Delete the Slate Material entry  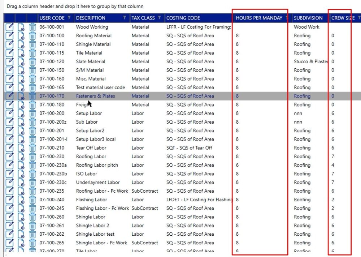coord(32,62)
